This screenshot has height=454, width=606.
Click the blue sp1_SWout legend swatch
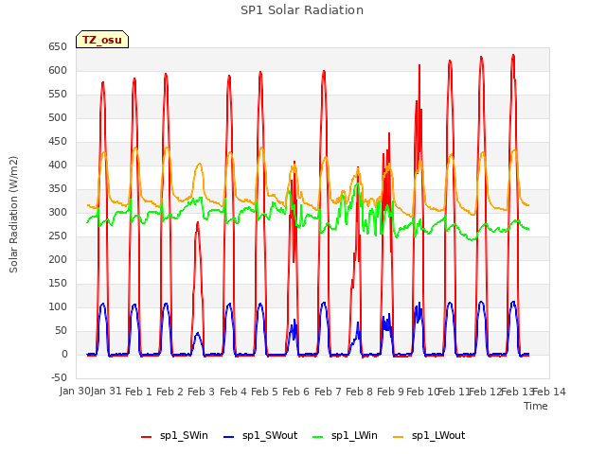point(229,437)
